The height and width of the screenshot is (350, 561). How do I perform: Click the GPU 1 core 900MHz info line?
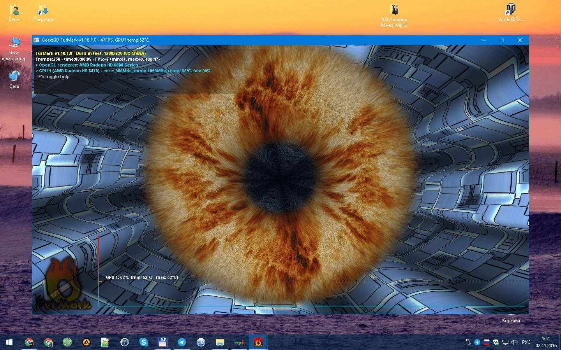(x=123, y=71)
